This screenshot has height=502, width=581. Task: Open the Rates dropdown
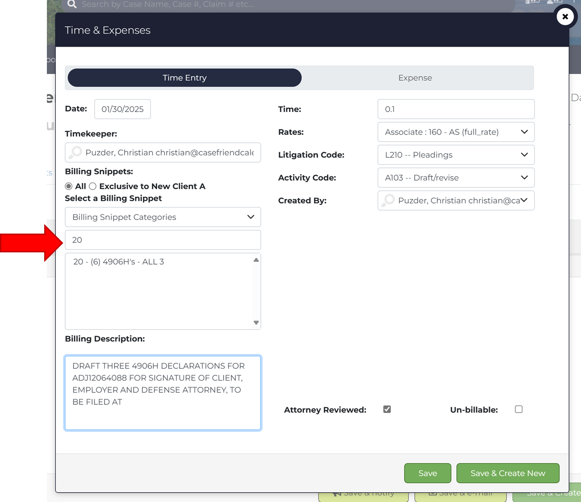[456, 132]
